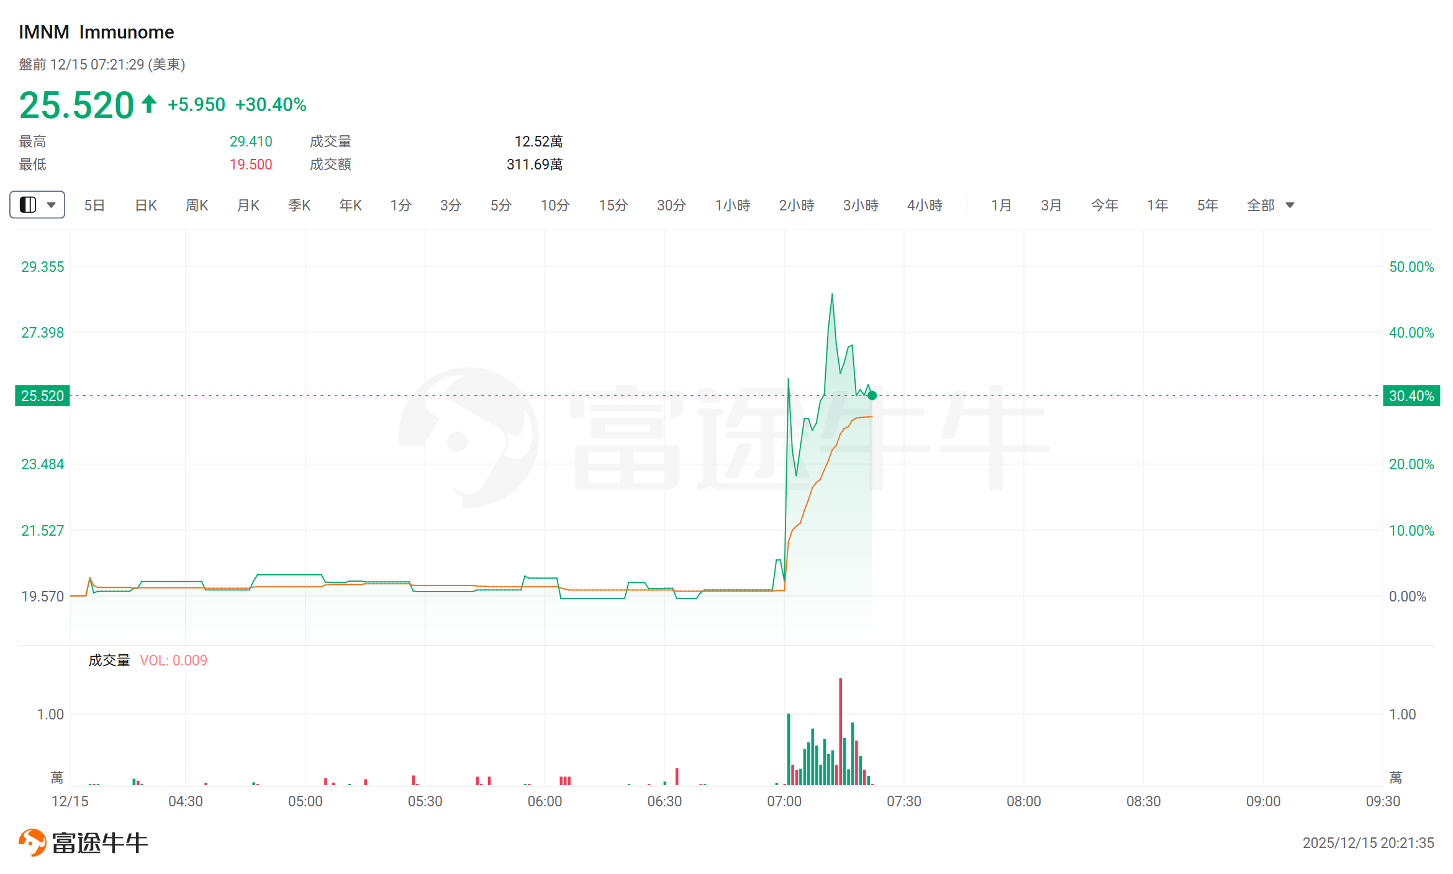Select the 5年 time range

pyautogui.click(x=1208, y=205)
